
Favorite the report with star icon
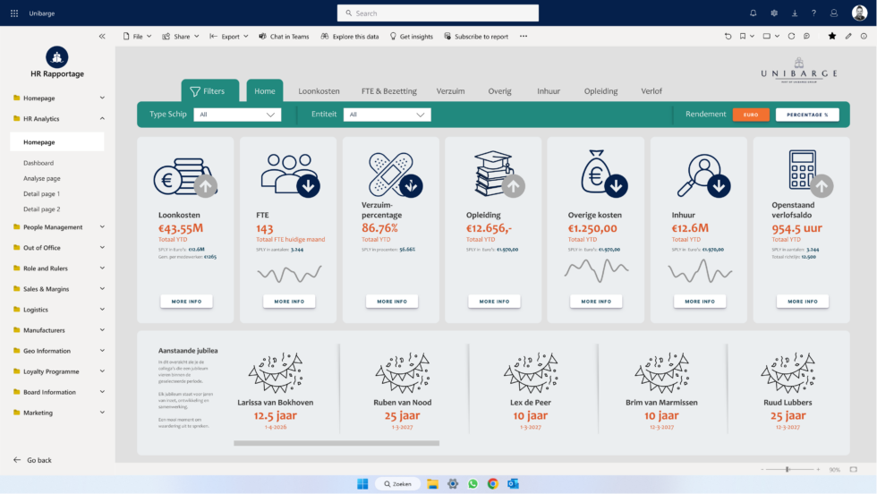[832, 37]
